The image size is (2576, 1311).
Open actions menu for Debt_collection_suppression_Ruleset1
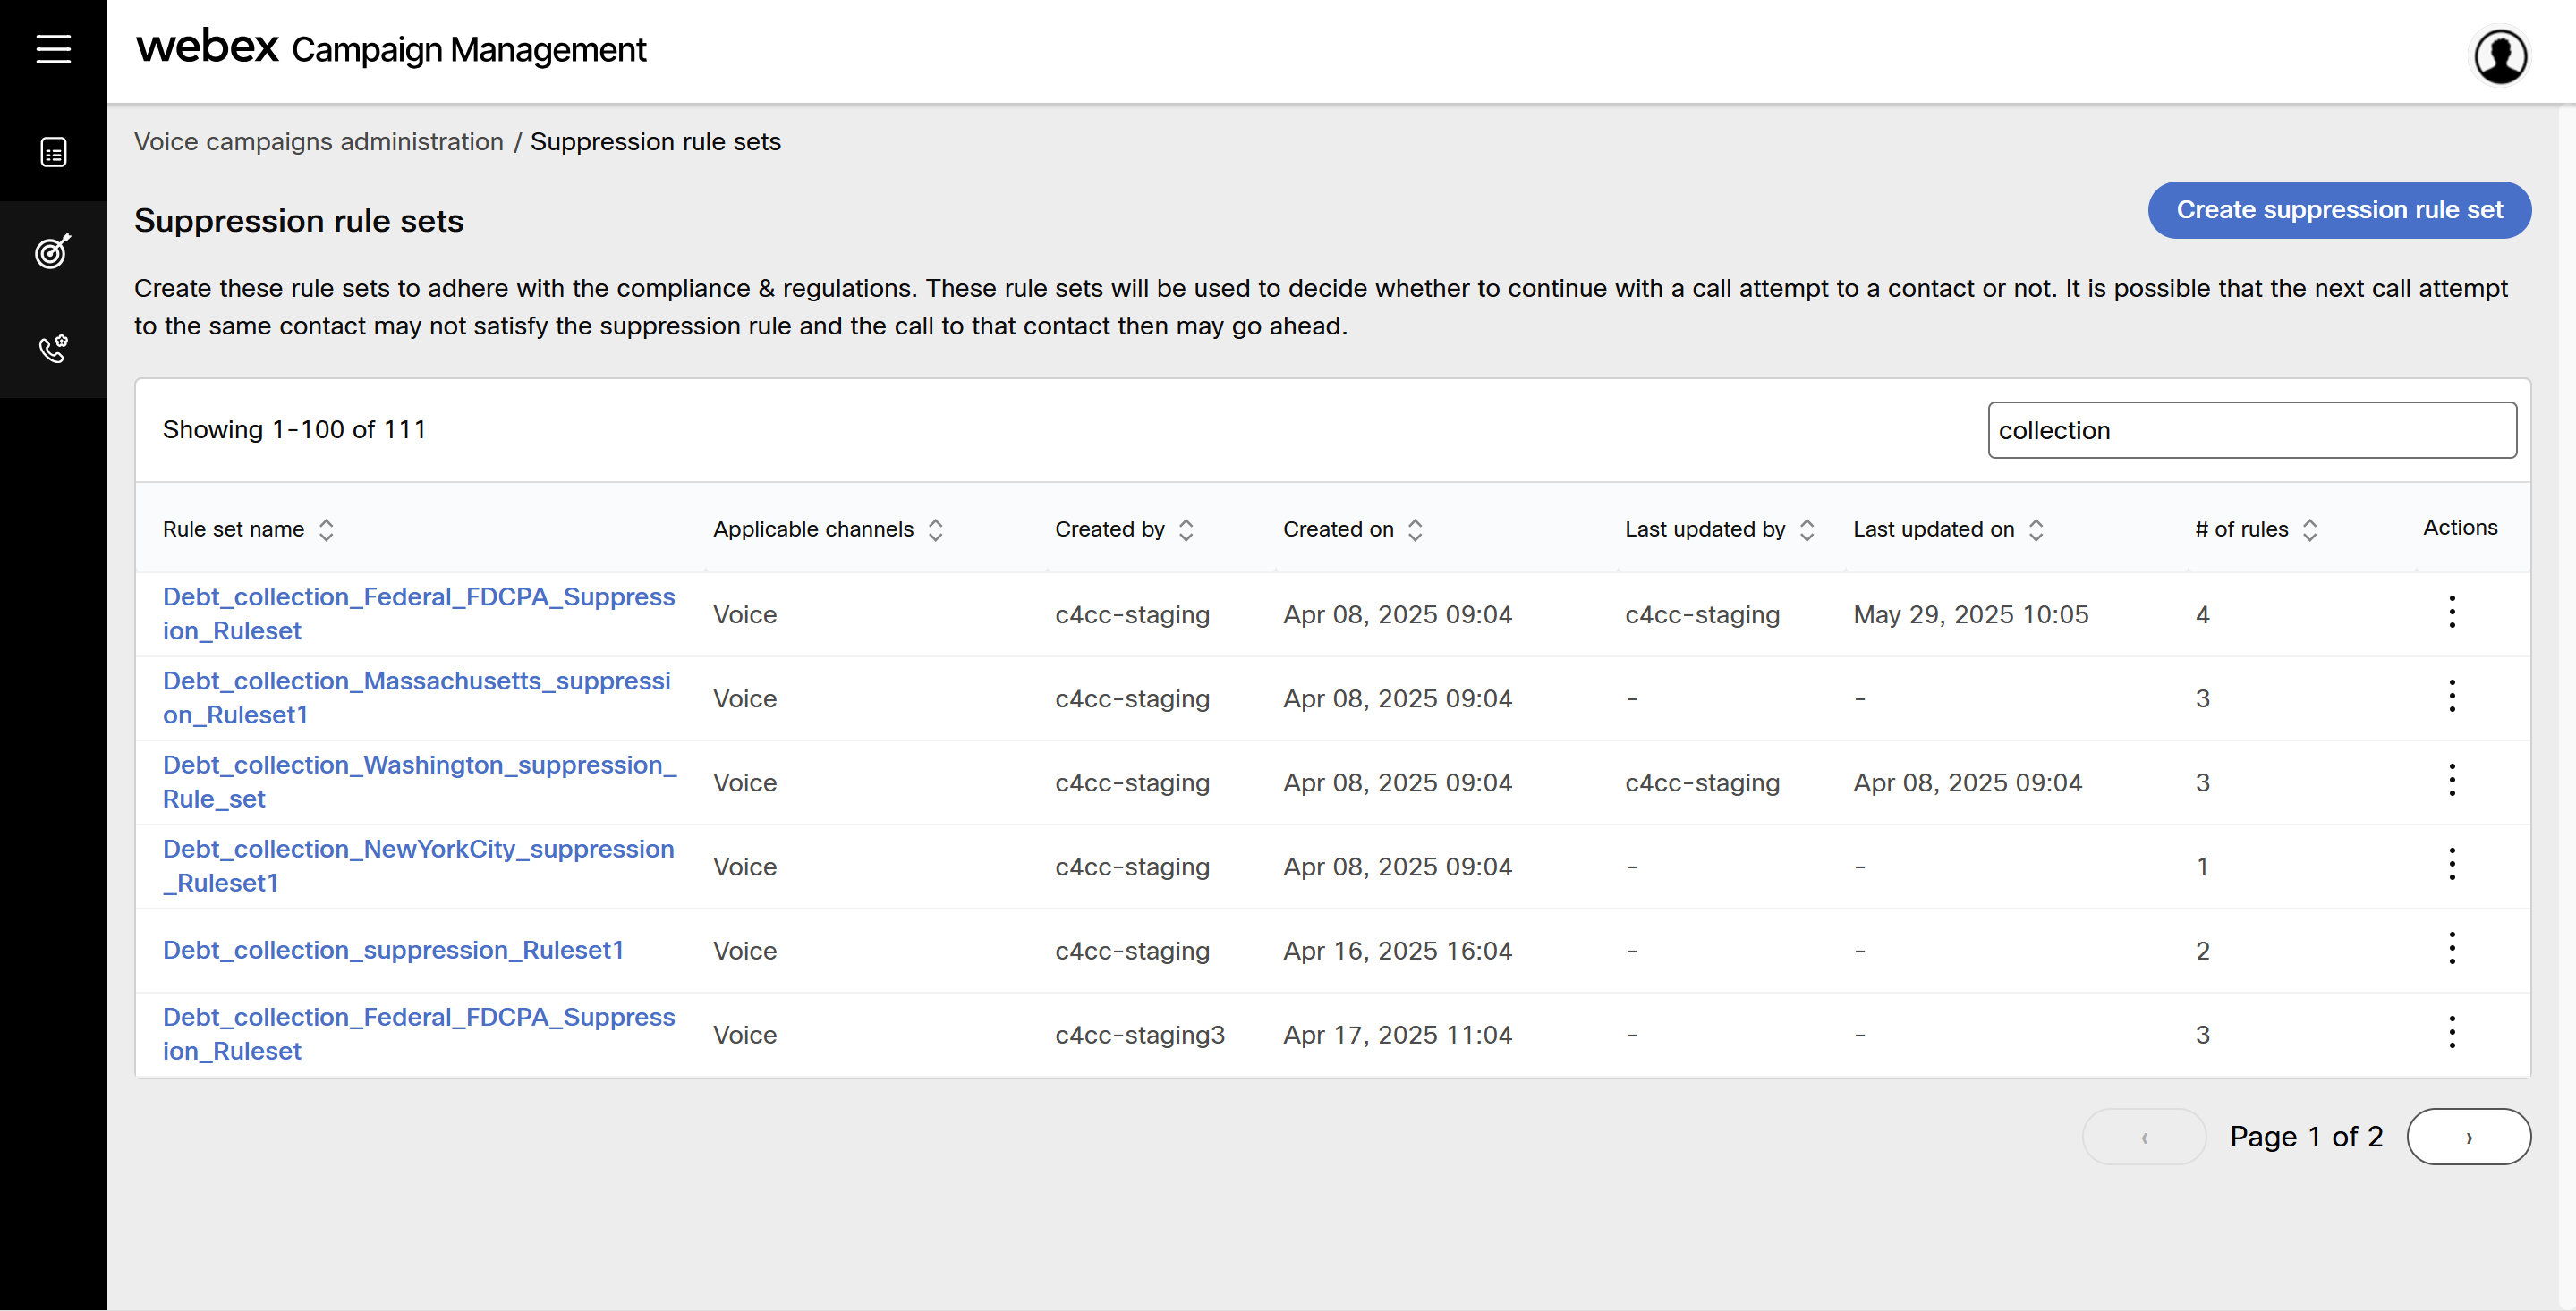[2451, 948]
